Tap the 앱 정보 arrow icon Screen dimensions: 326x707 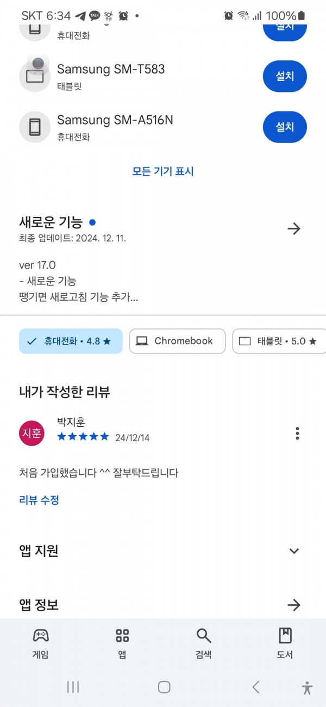click(x=294, y=605)
